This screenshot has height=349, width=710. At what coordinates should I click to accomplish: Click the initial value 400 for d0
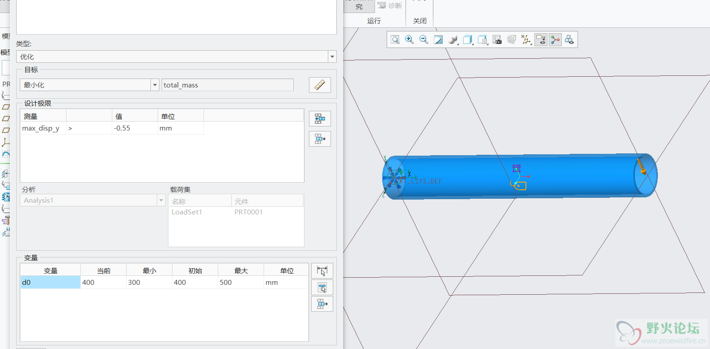coord(195,283)
